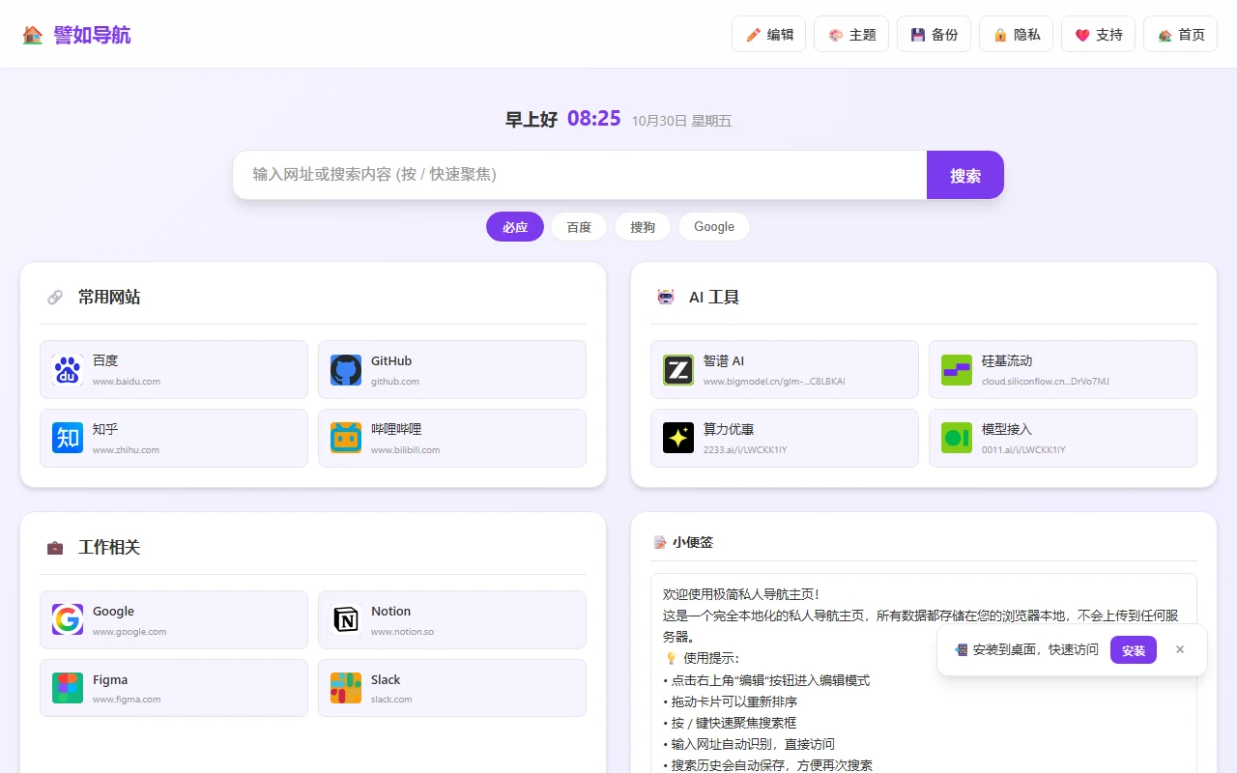Enter edit mode with 编辑 button

(x=769, y=35)
